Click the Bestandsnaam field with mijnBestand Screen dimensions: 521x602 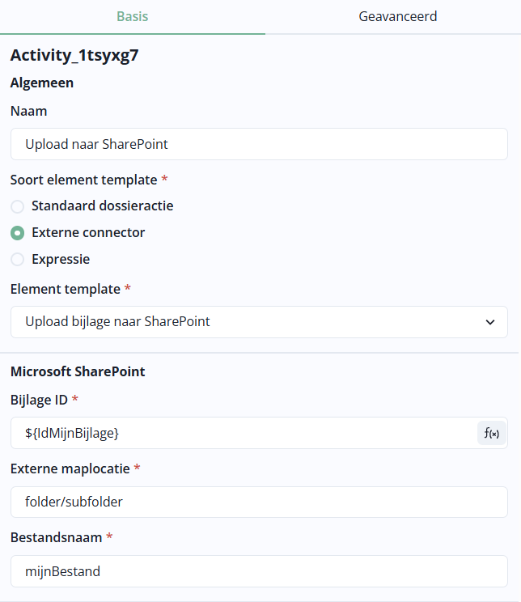(259, 571)
